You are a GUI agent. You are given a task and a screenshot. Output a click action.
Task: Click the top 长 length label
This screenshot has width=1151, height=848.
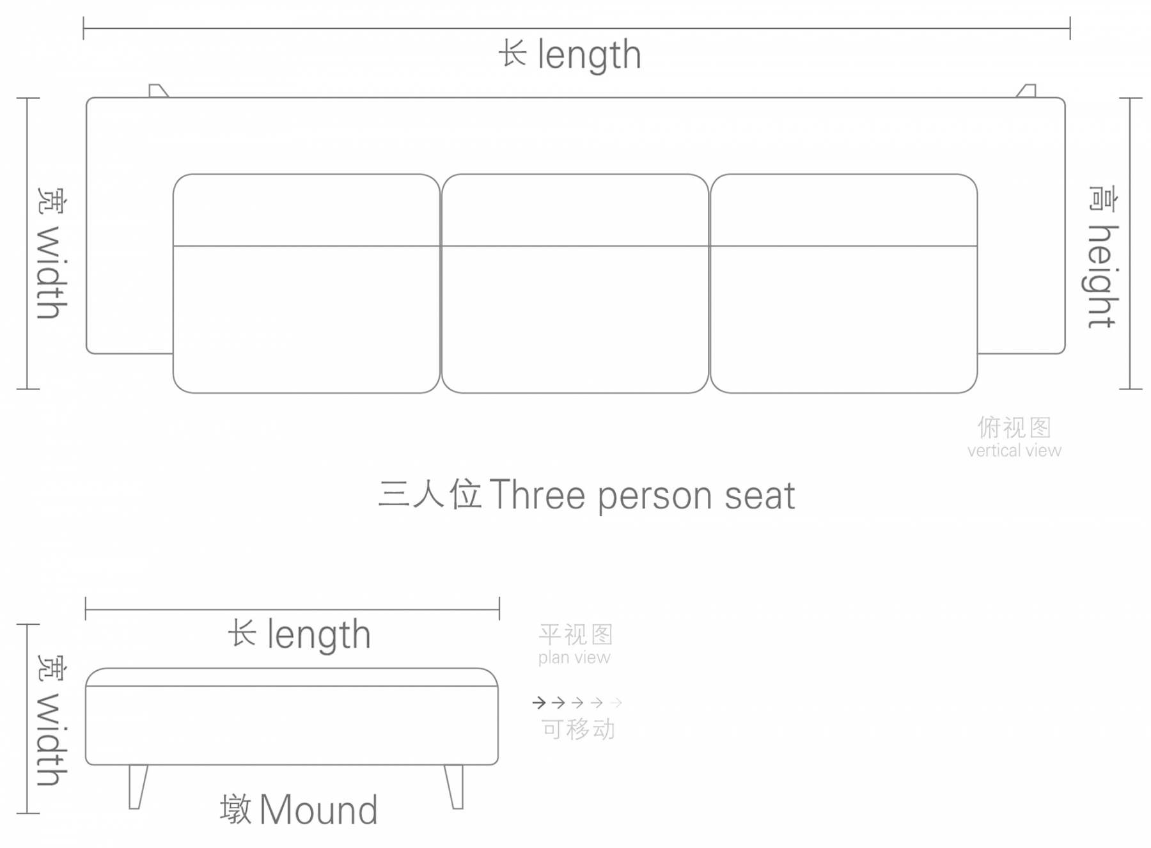tap(570, 55)
